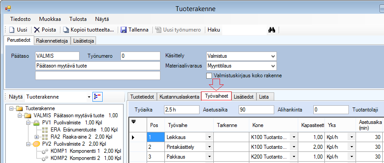
Task: Toggle Valmistuskirjaus koko rakenne checkbox
Action: click(209, 76)
